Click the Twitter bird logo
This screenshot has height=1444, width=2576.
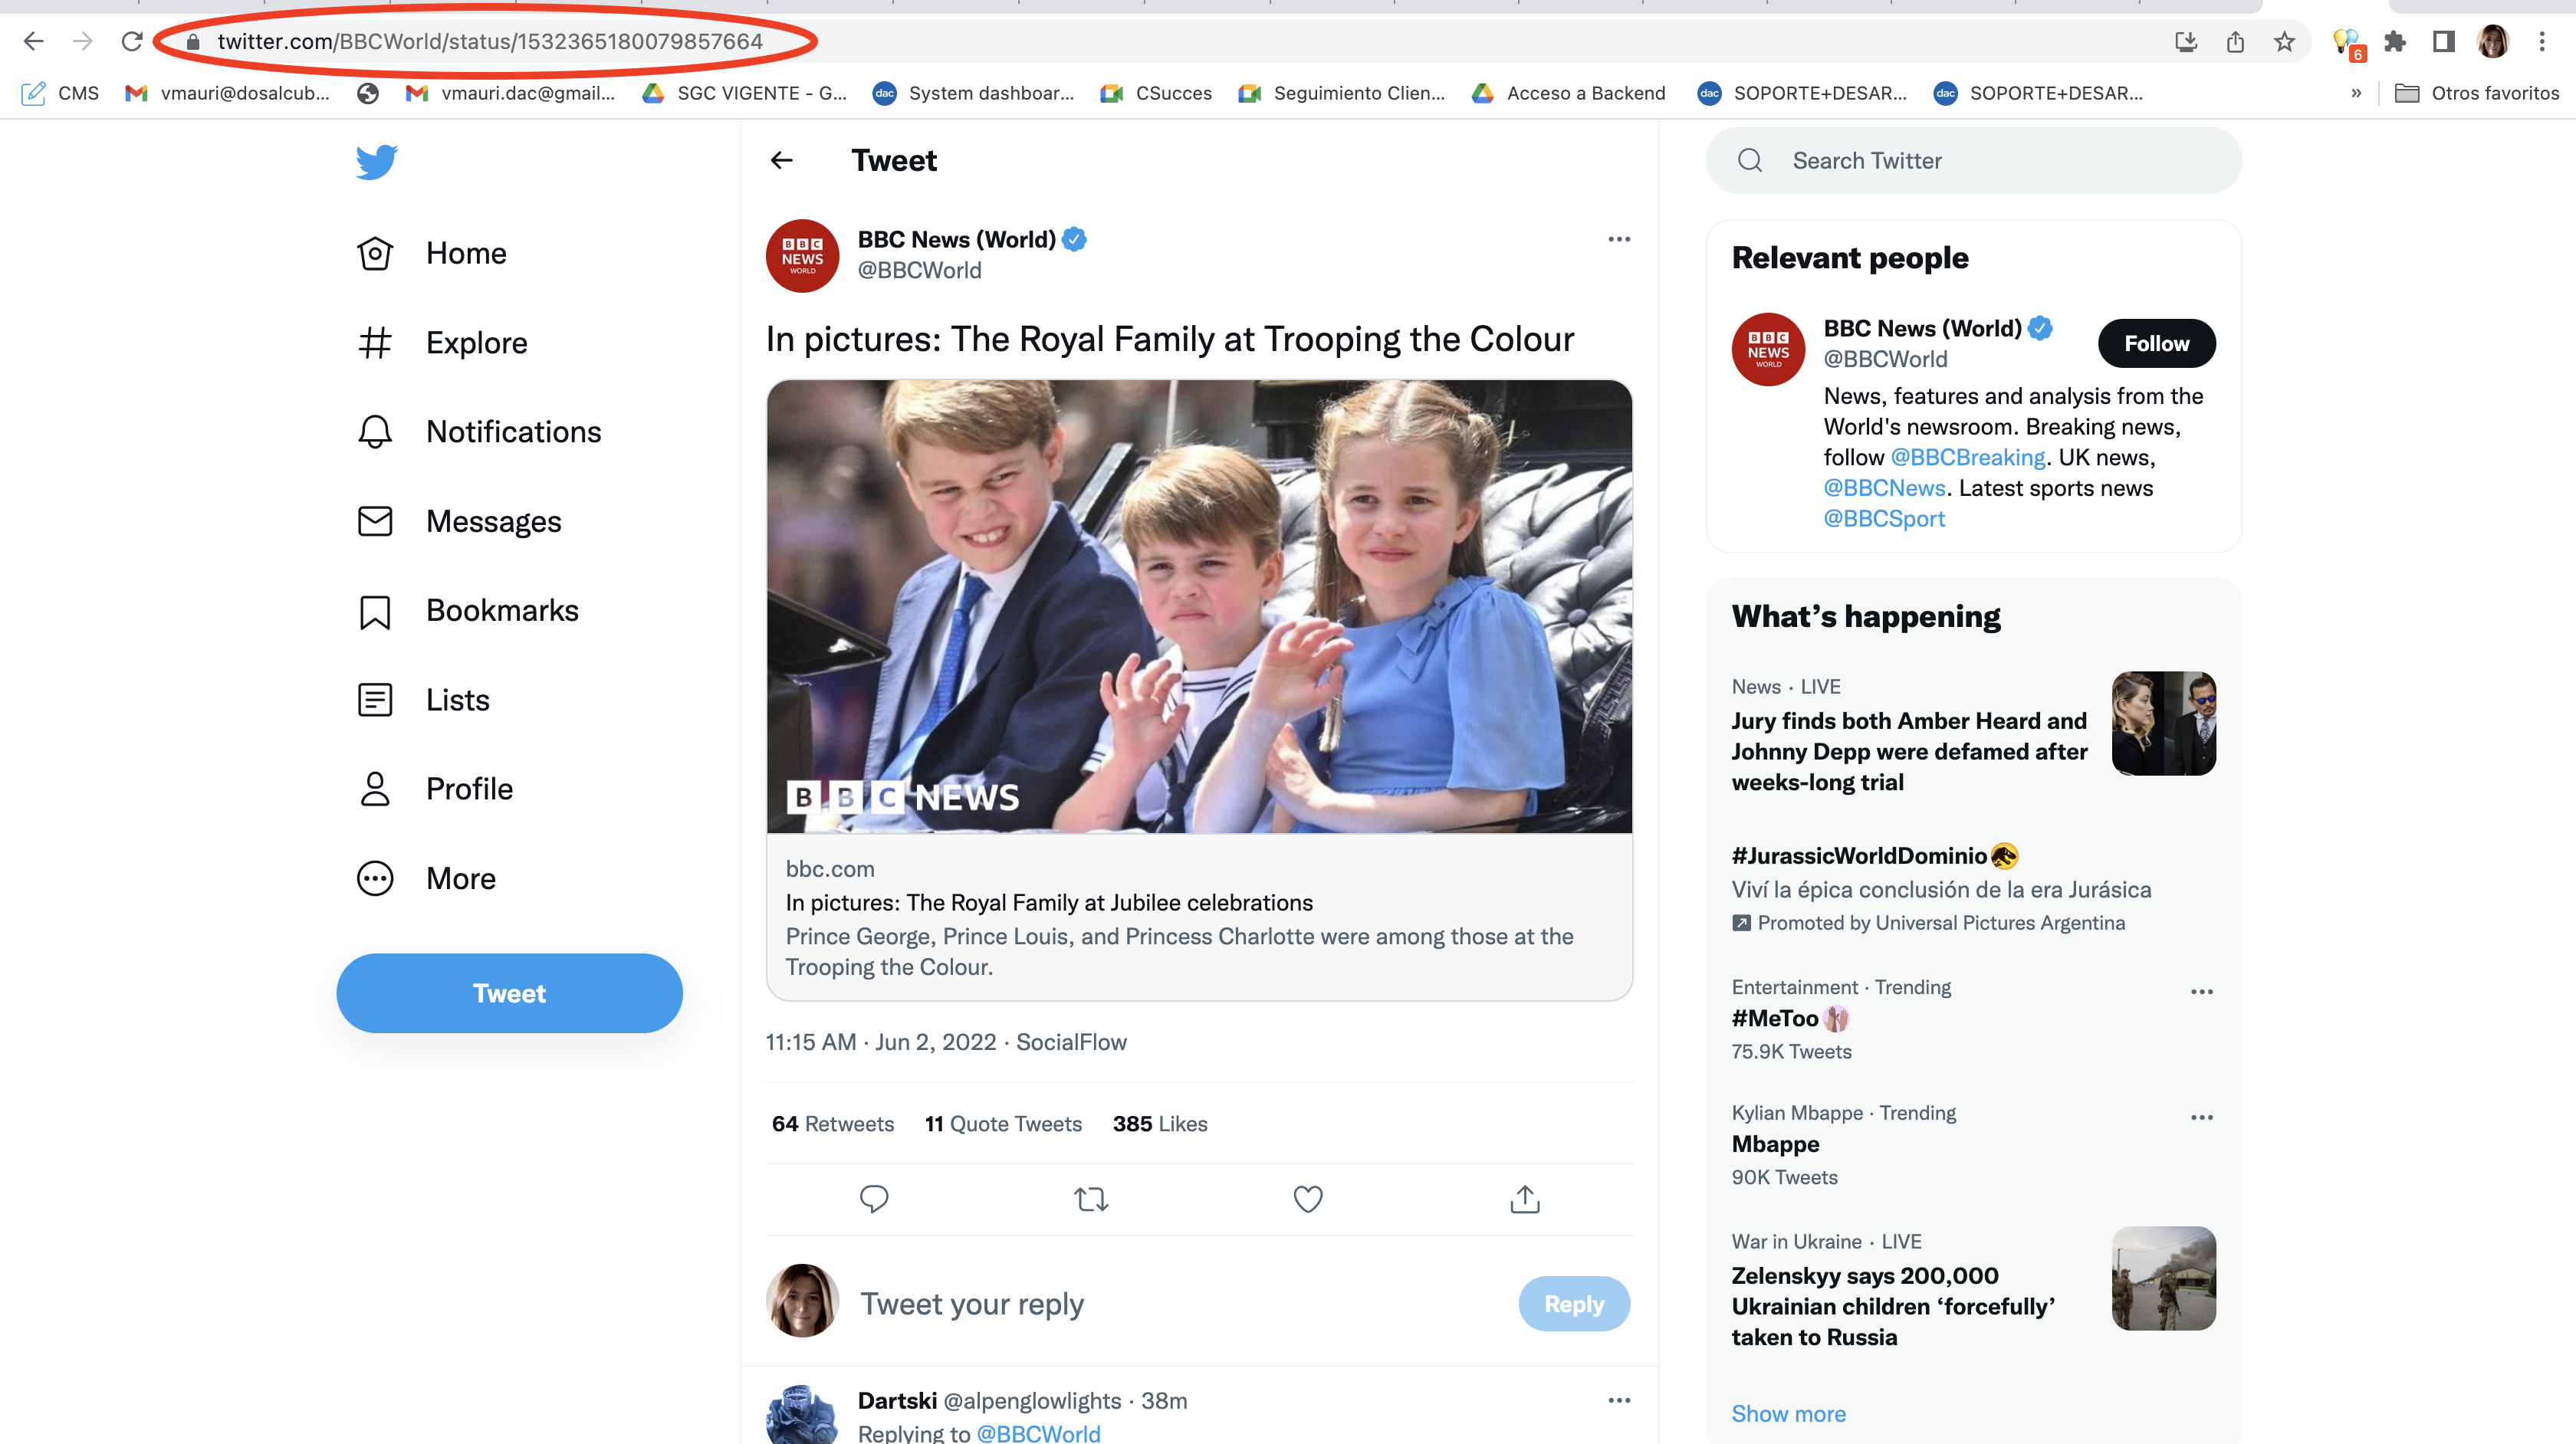[x=376, y=161]
